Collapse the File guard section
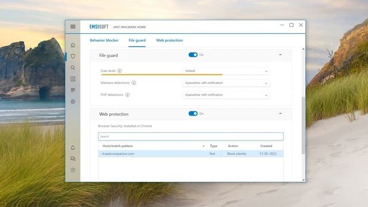The width and height of the screenshot is (368, 207). 280,55
